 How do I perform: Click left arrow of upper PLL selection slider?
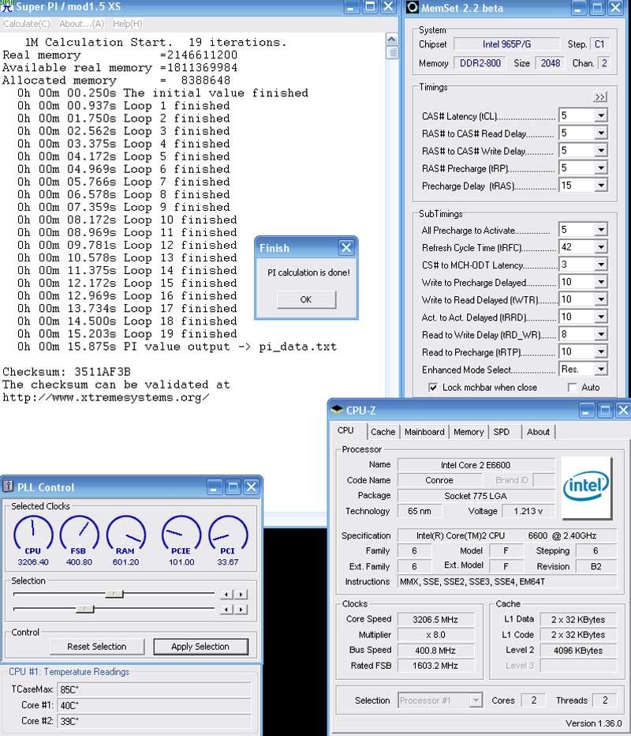click(x=226, y=594)
